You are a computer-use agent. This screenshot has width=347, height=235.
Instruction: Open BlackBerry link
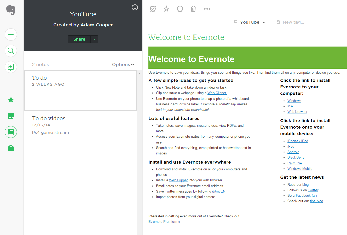point(295,157)
